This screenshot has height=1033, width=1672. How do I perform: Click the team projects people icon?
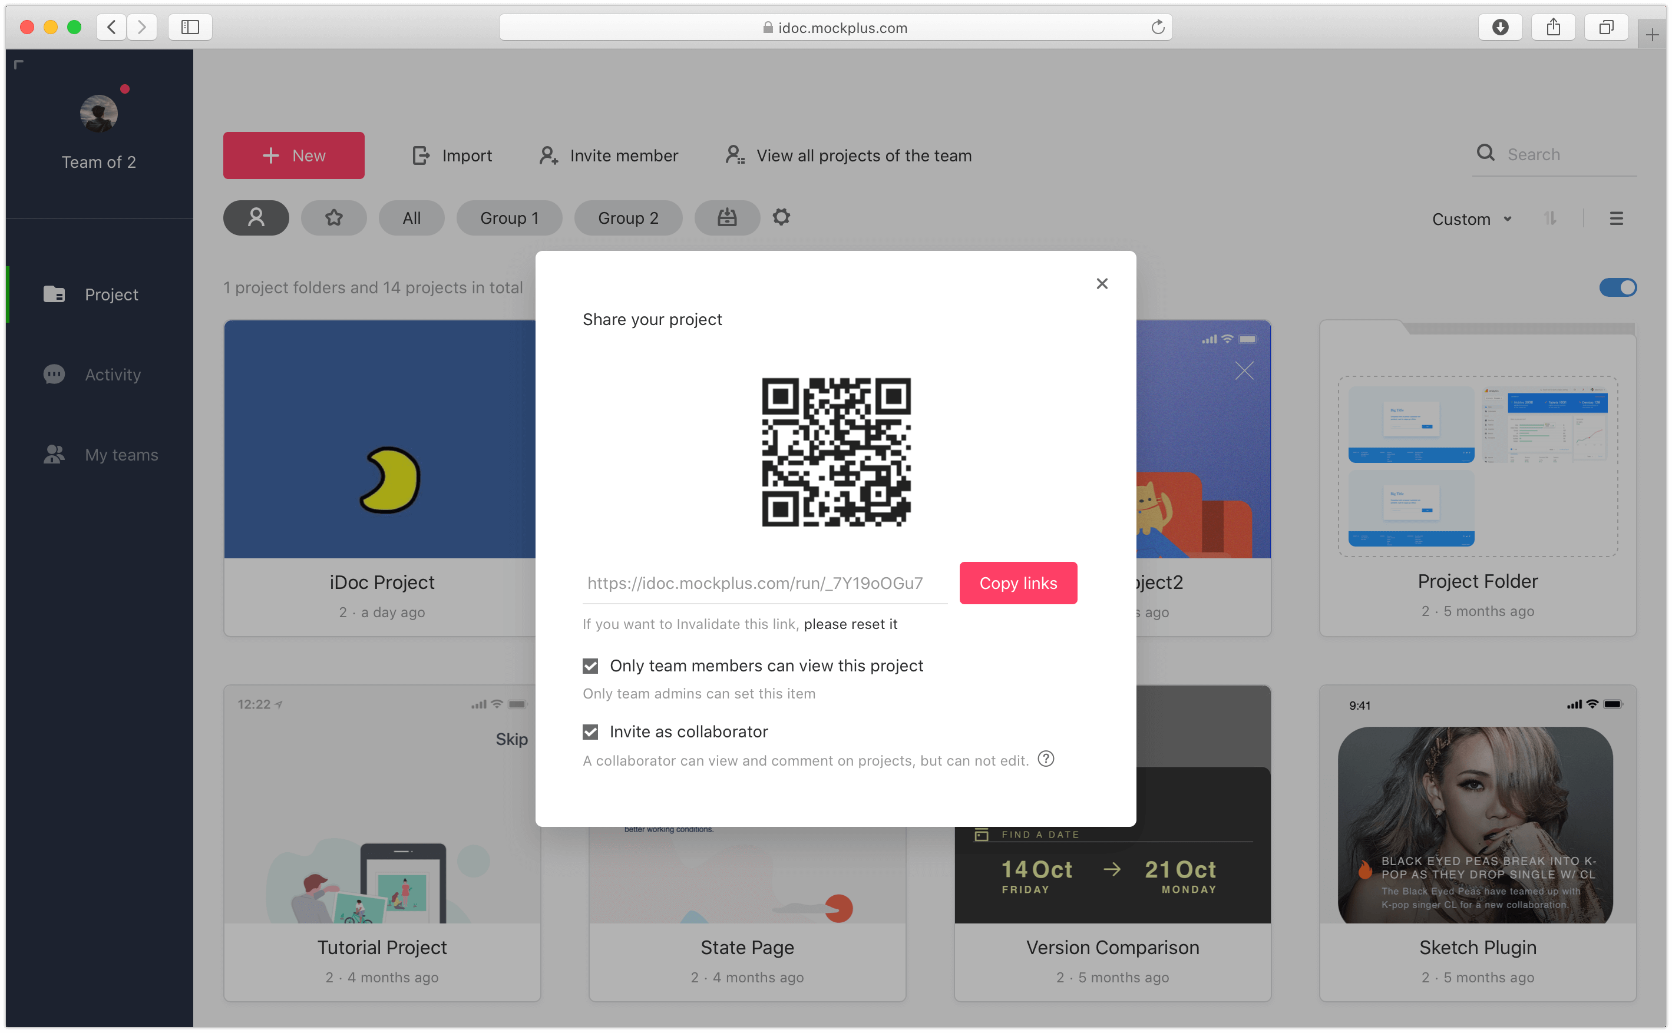pyautogui.click(x=735, y=154)
